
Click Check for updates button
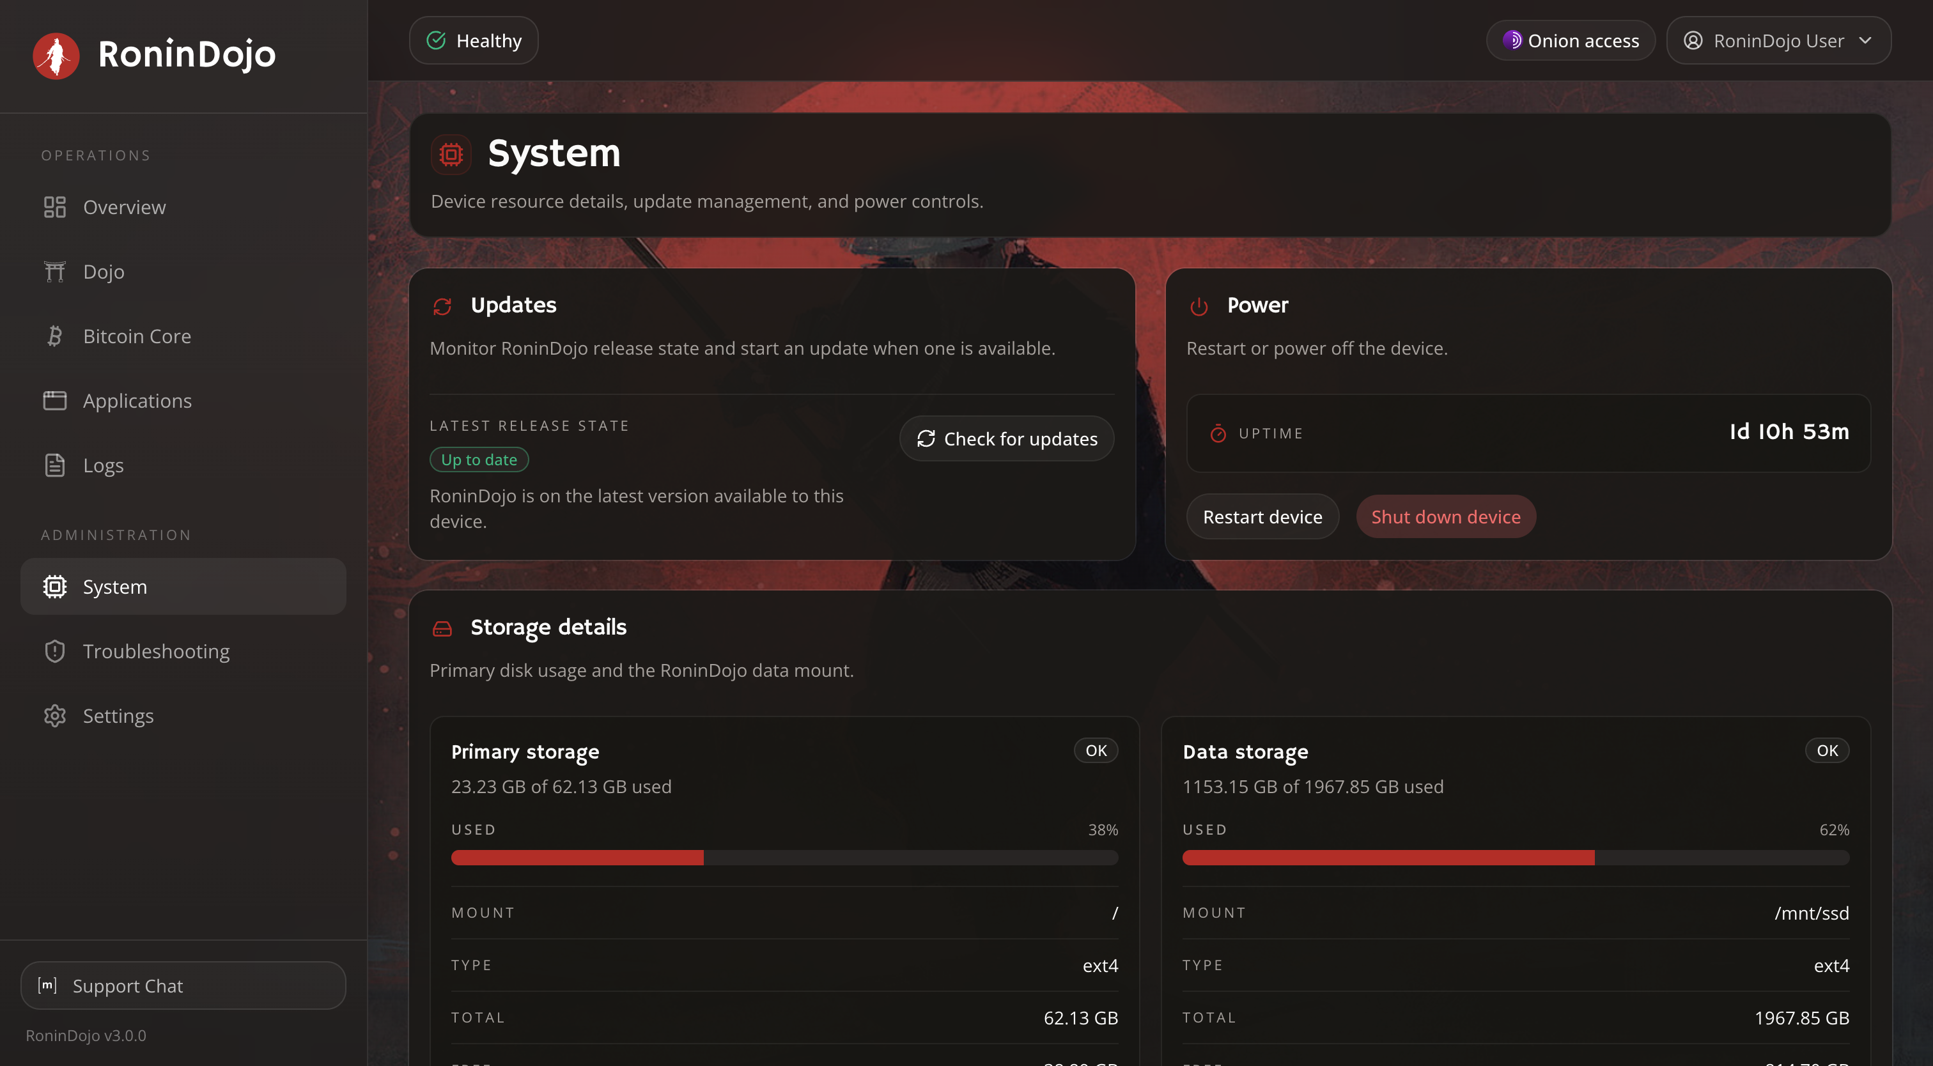[1006, 439]
